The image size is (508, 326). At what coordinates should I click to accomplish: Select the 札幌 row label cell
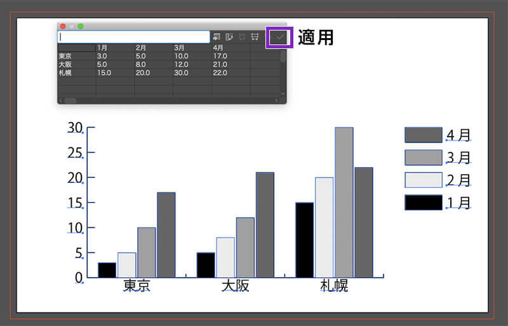pos(77,73)
